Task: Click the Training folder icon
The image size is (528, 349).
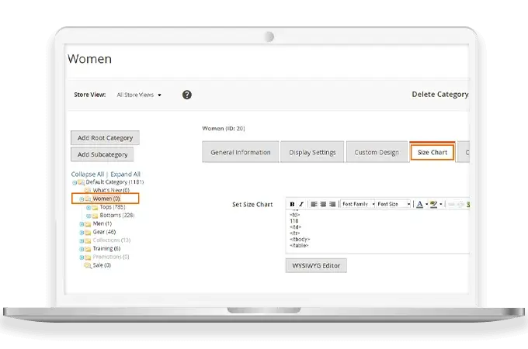Action: point(88,249)
